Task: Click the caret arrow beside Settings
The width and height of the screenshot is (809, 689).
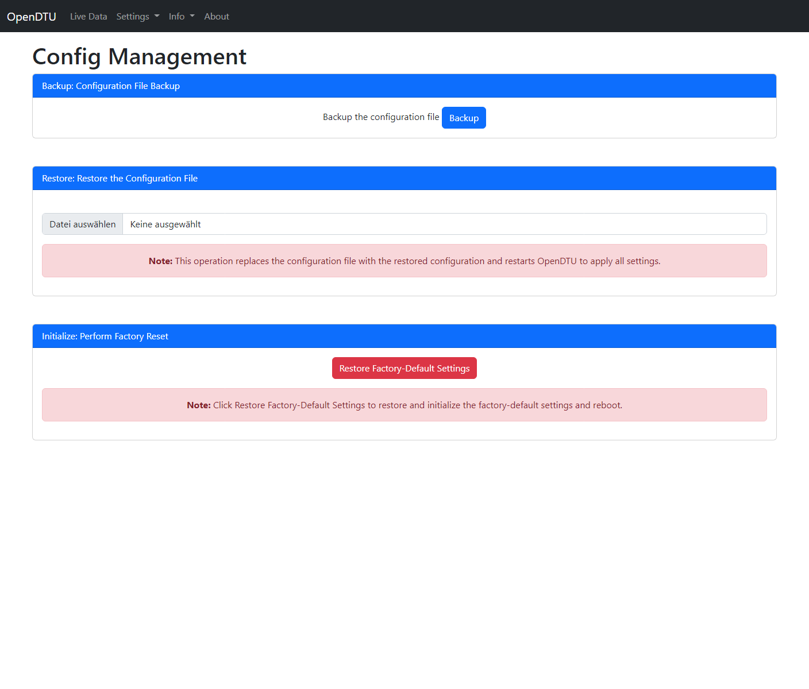Action: pos(157,17)
